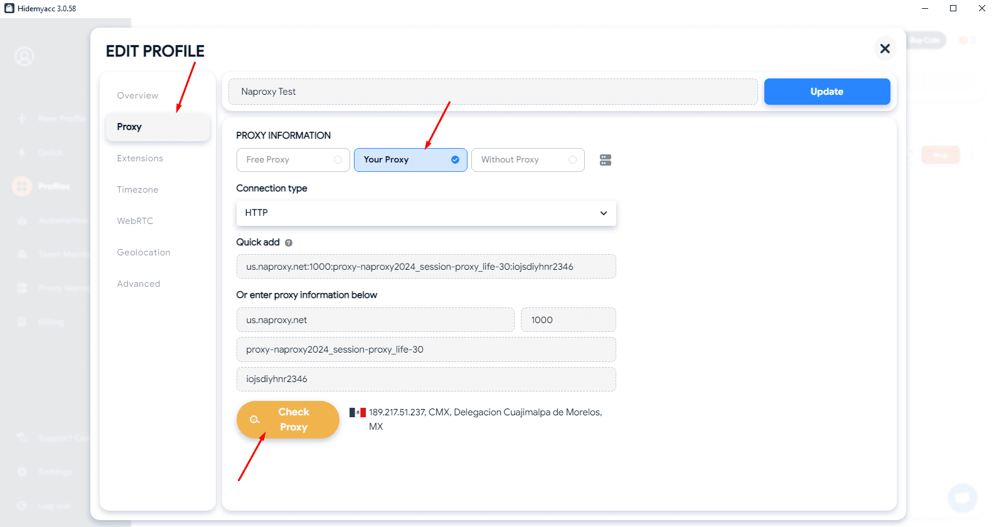Switch to the Timezone tab

coord(137,189)
